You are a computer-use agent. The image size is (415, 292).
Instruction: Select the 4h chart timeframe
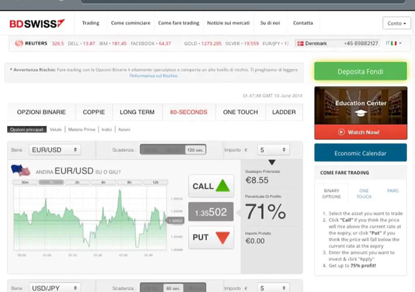point(103,182)
